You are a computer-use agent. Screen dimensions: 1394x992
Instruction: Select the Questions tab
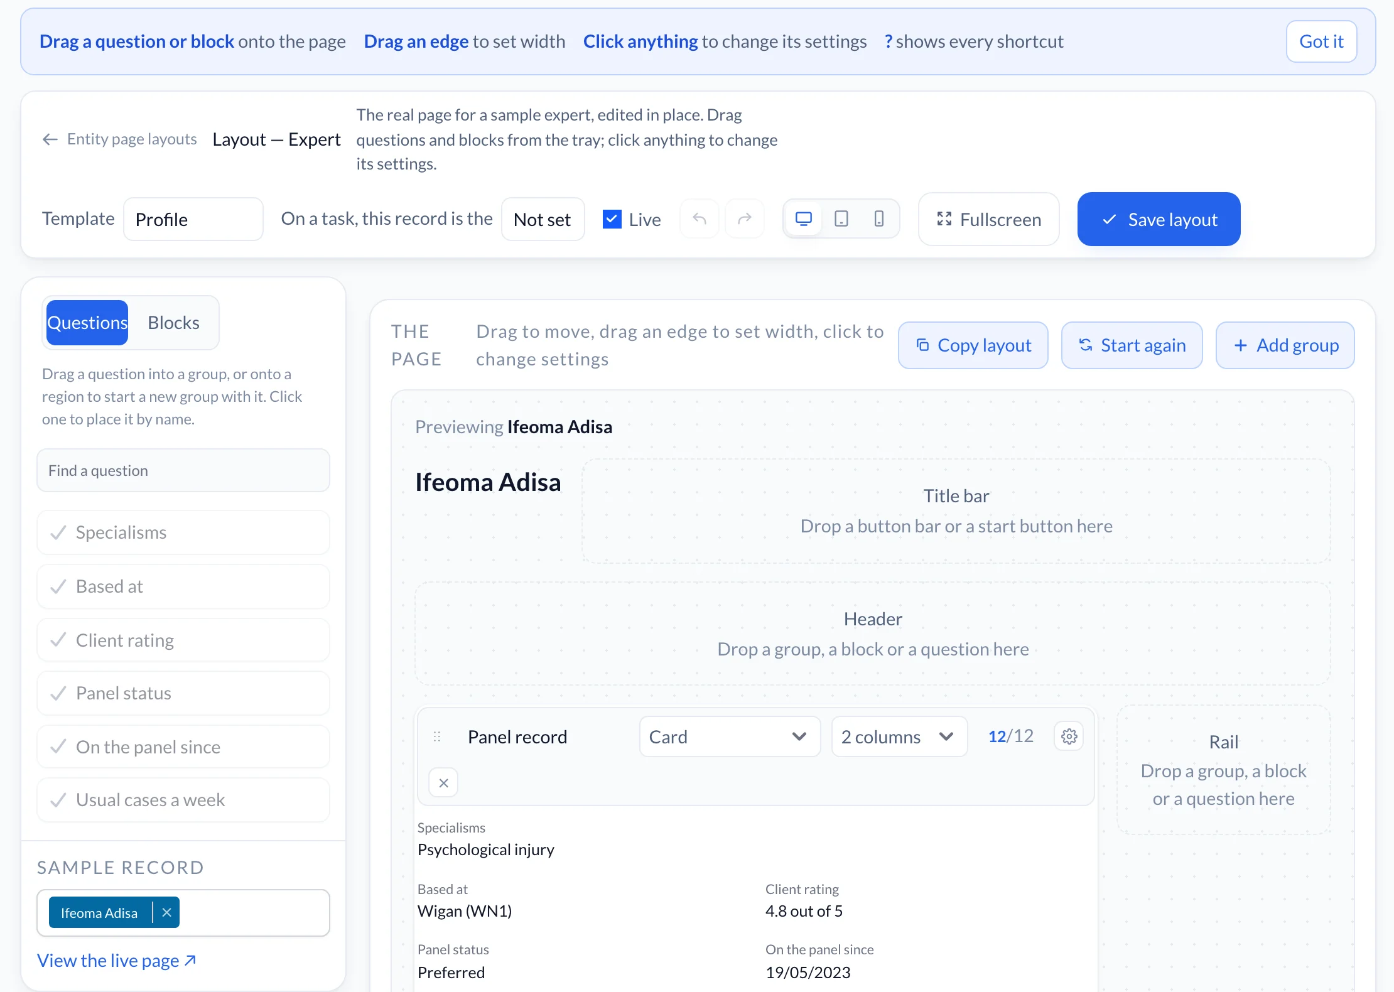pos(87,323)
